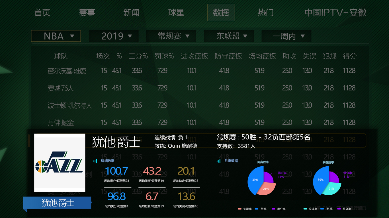The image size is (389, 218).
Task: Switch to the 赛事 tab
Action: 87,13
